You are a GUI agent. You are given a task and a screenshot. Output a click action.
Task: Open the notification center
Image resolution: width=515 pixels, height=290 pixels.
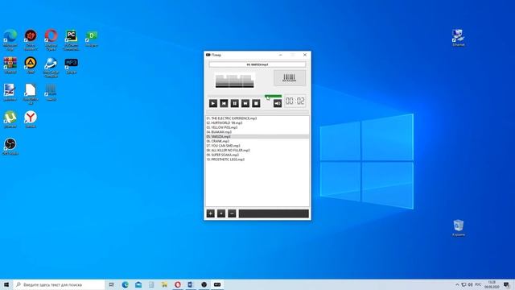(x=507, y=284)
